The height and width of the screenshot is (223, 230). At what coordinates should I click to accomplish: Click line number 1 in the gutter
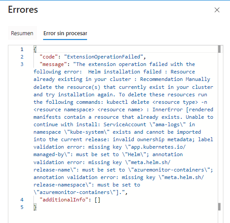(x=22, y=49)
